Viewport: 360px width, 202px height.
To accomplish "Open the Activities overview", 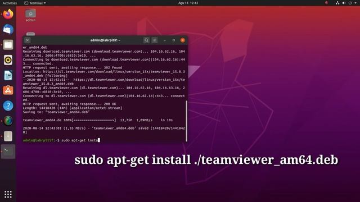I will [x=10, y=3].
